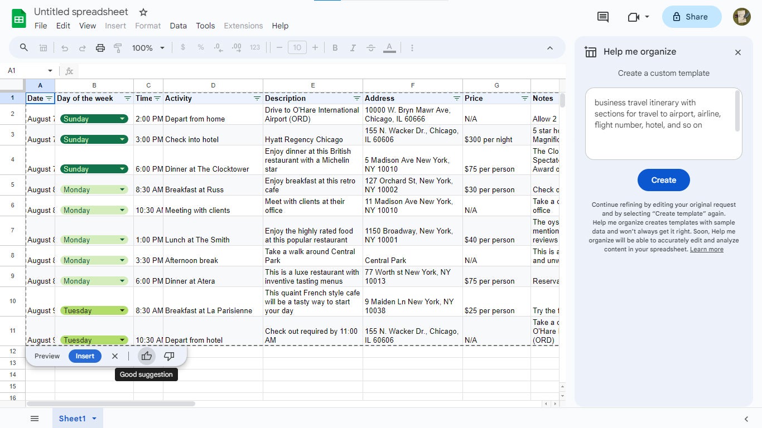The width and height of the screenshot is (762, 428).
Task: Open the zoom 100% dropdown
Action: pyautogui.click(x=148, y=48)
